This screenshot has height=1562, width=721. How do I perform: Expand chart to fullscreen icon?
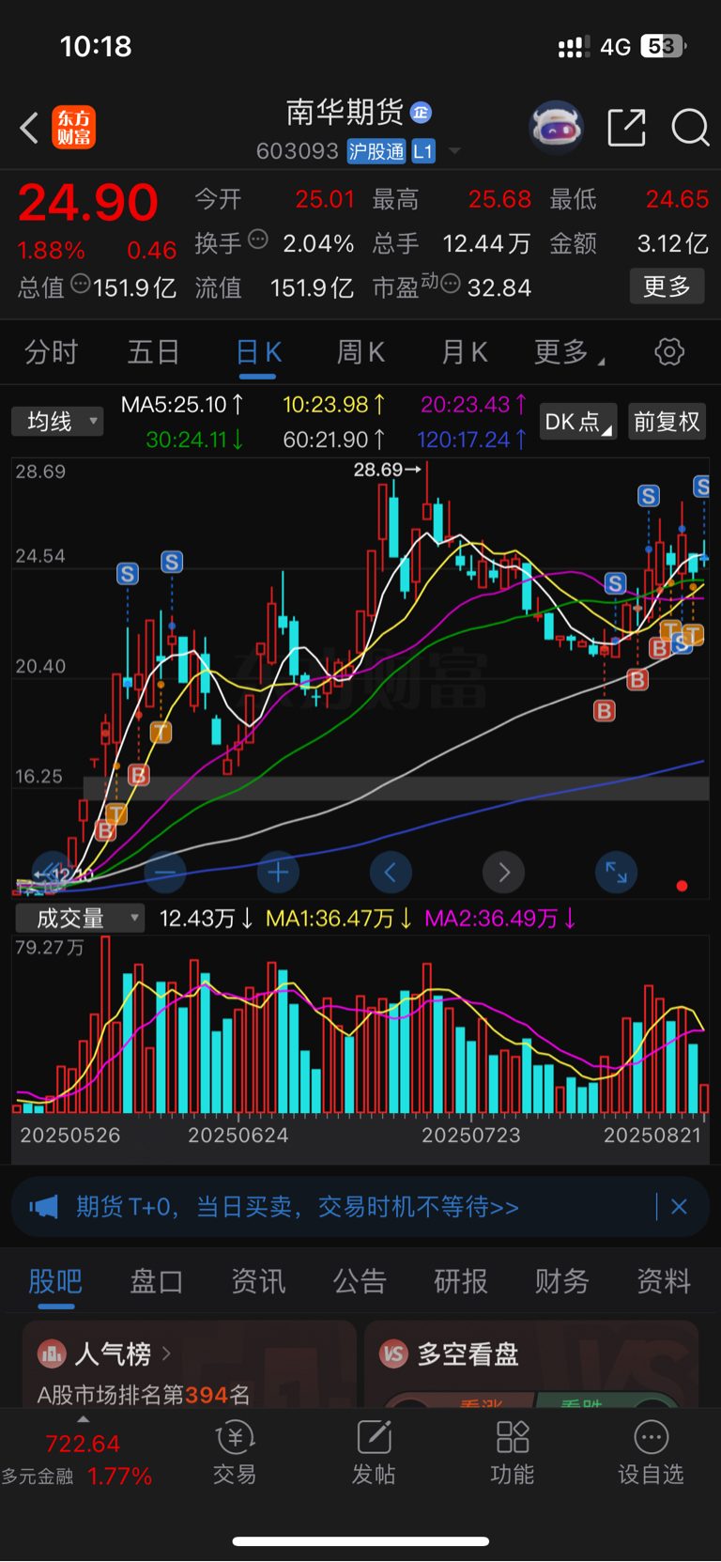click(617, 873)
